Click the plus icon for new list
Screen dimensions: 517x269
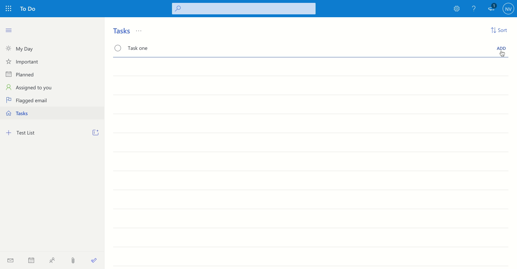click(9, 133)
